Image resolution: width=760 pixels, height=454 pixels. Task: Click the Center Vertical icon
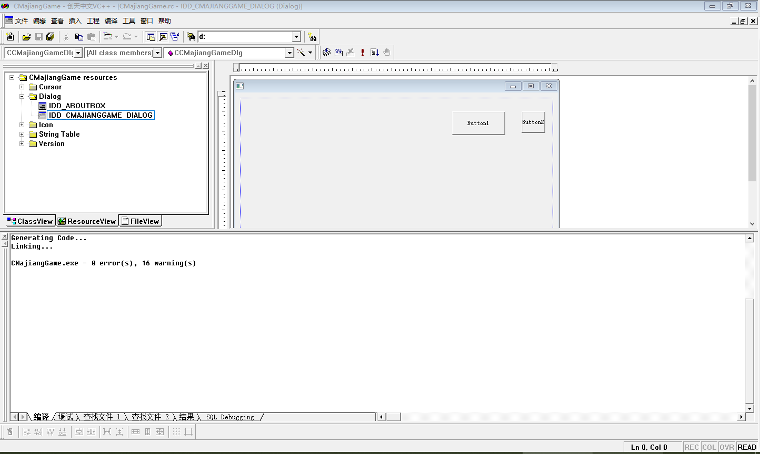pyautogui.click(x=79, y=431)
